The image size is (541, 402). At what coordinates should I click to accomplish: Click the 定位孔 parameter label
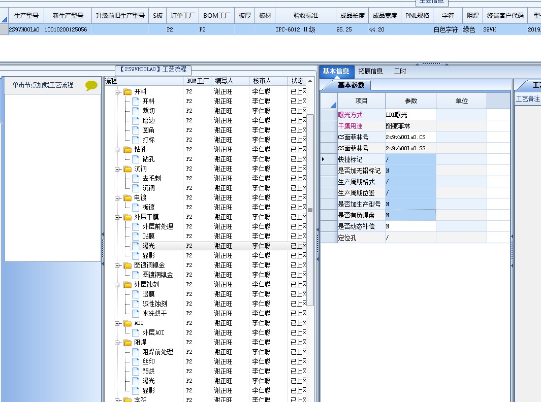click(347, 238)
